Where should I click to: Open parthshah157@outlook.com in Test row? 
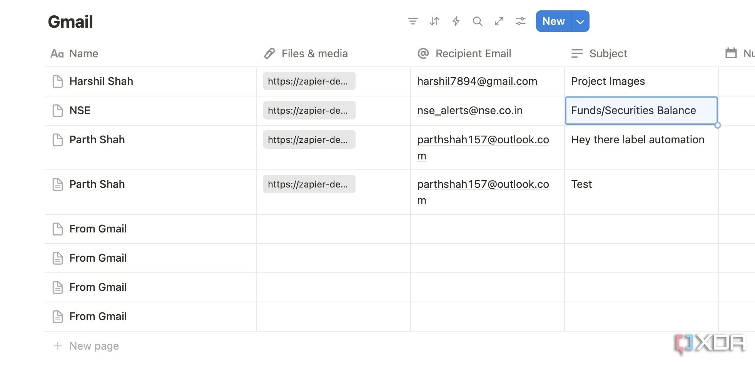483,192
